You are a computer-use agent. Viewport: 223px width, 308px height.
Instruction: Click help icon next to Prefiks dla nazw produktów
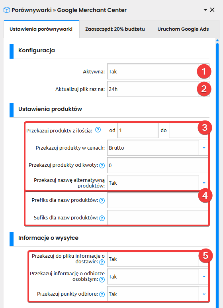102,201
